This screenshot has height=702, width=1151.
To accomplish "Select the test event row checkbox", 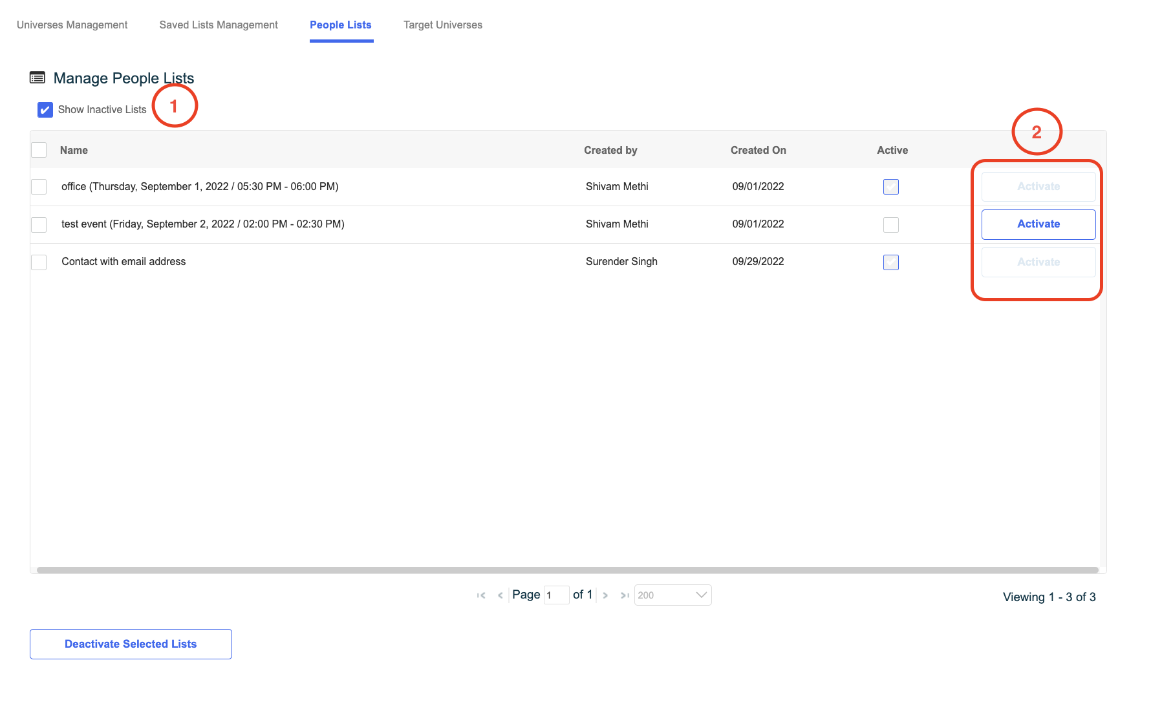I will (39, 224).
